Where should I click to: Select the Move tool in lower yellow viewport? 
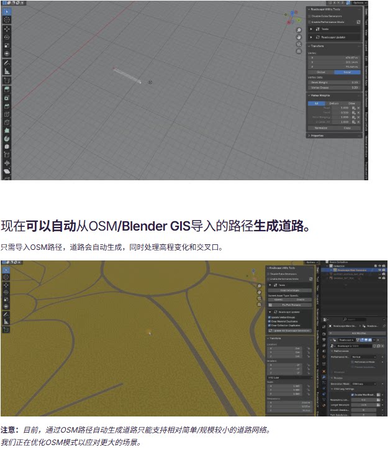6,285
